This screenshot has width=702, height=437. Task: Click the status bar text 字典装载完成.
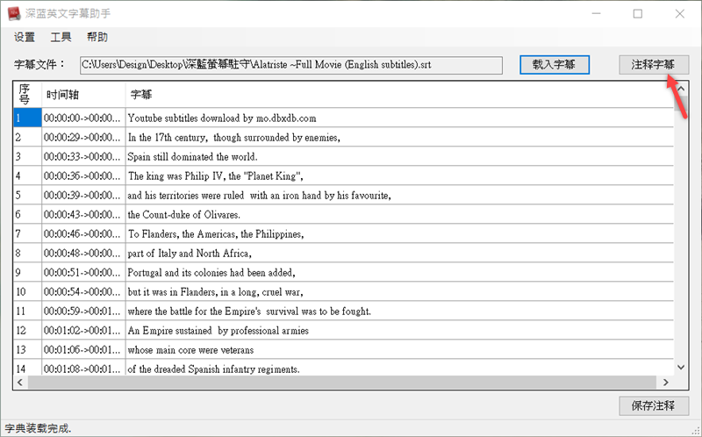point(38,428)
